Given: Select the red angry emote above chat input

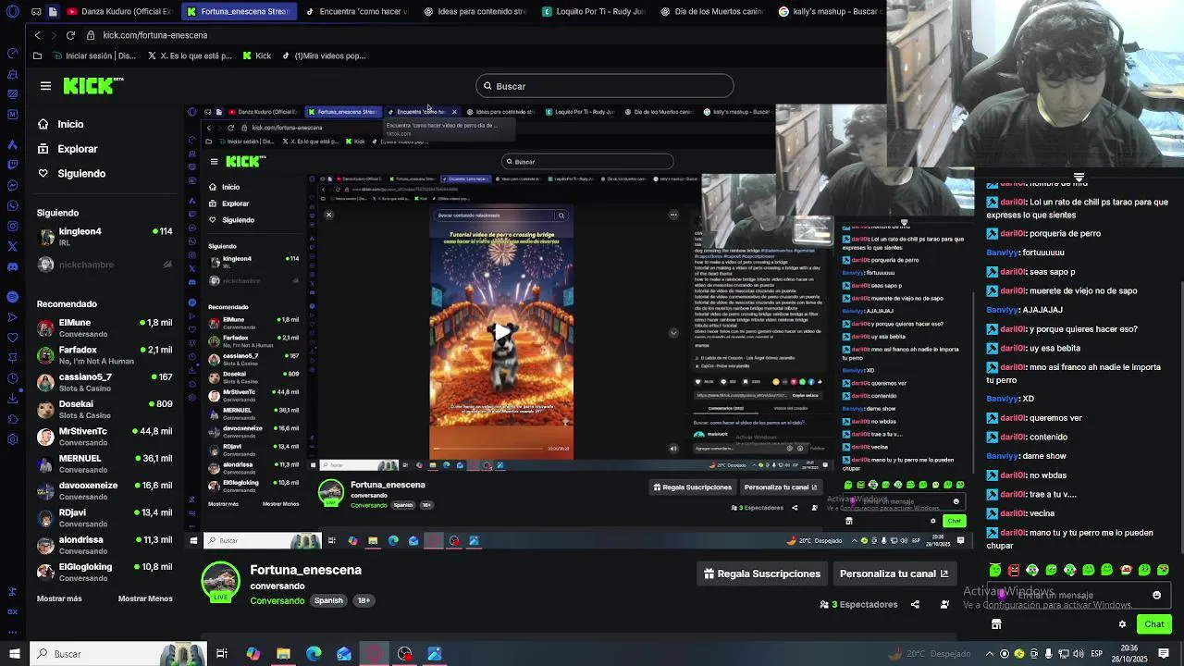Looking at the screenshot, I should pos(1014,570).
